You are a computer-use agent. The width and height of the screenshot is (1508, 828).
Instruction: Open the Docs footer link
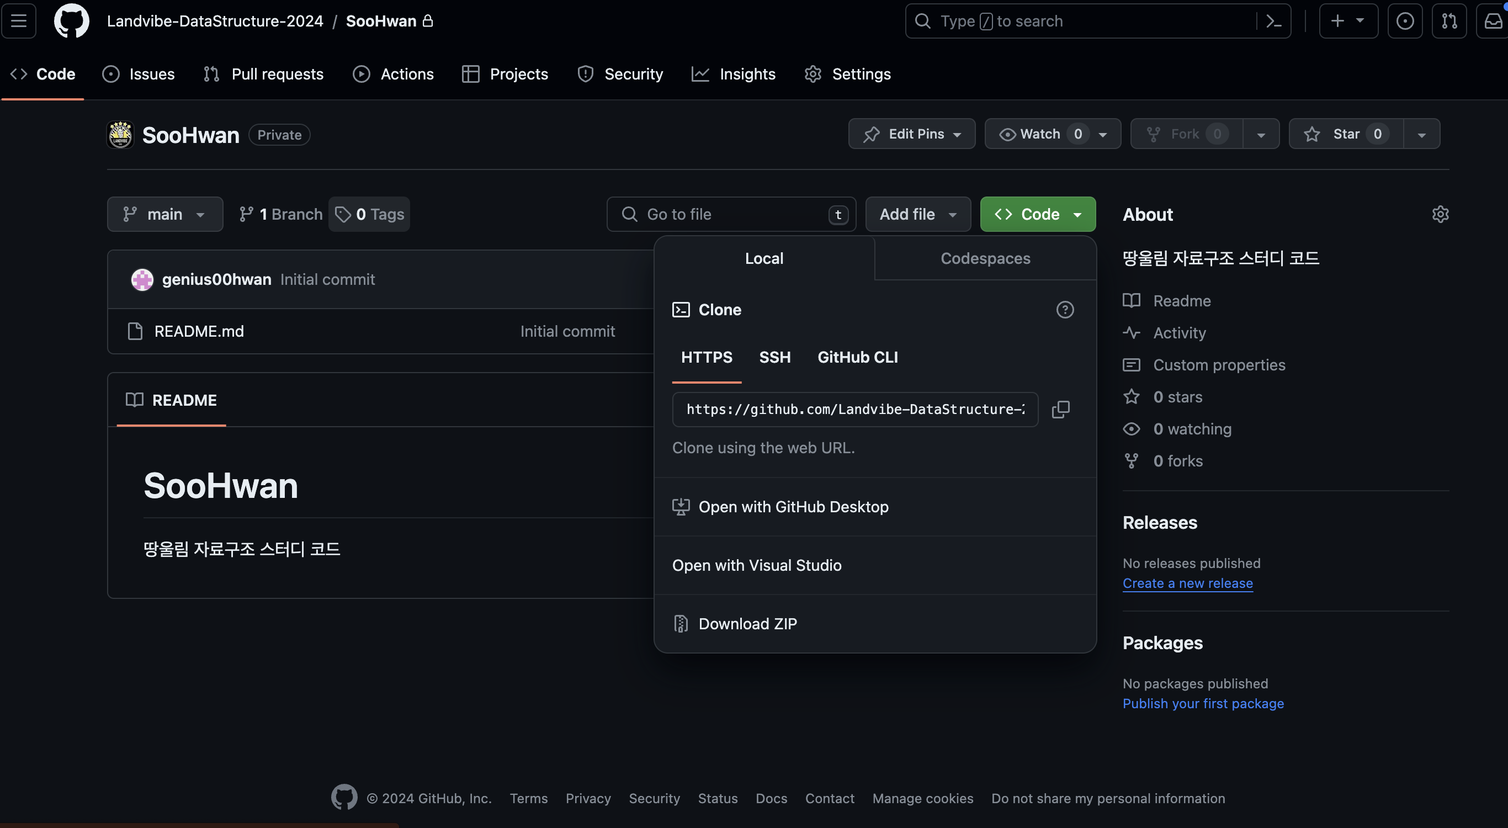(771, 798)
